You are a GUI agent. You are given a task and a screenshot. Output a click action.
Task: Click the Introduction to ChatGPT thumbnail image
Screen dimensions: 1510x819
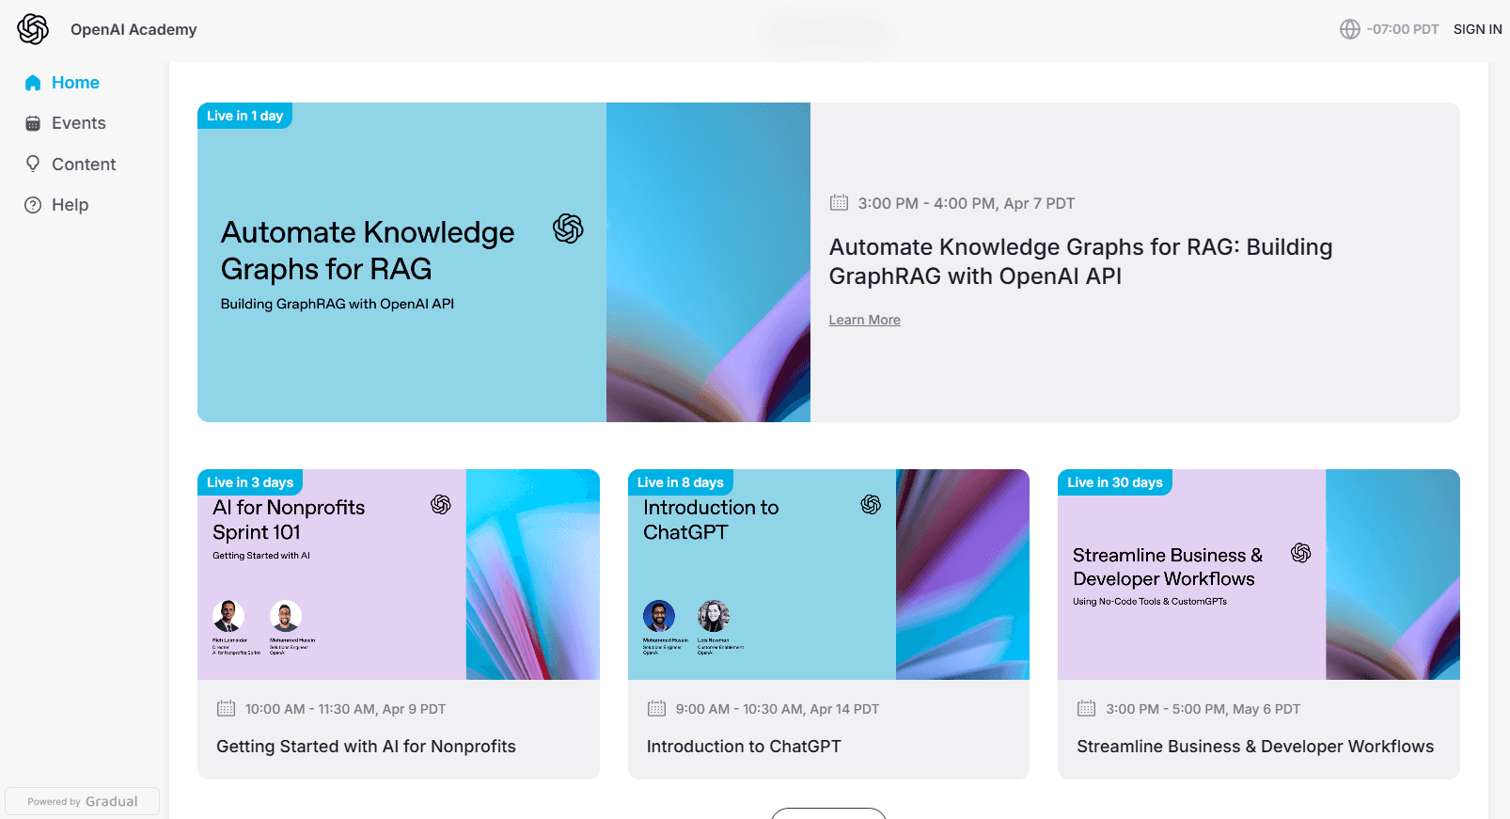click(x=828, y=575)
